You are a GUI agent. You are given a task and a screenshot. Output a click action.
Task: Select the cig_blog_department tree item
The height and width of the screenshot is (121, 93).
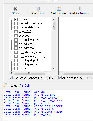[31, 60]
